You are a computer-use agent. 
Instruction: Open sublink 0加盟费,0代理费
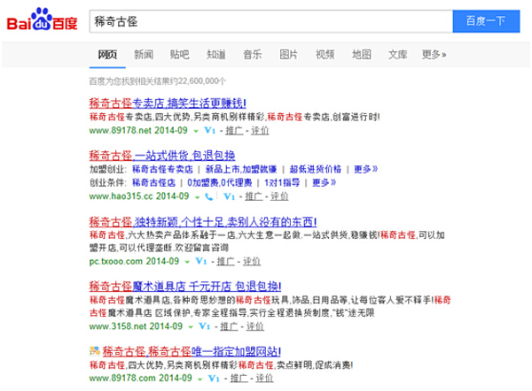click(220, 183)
